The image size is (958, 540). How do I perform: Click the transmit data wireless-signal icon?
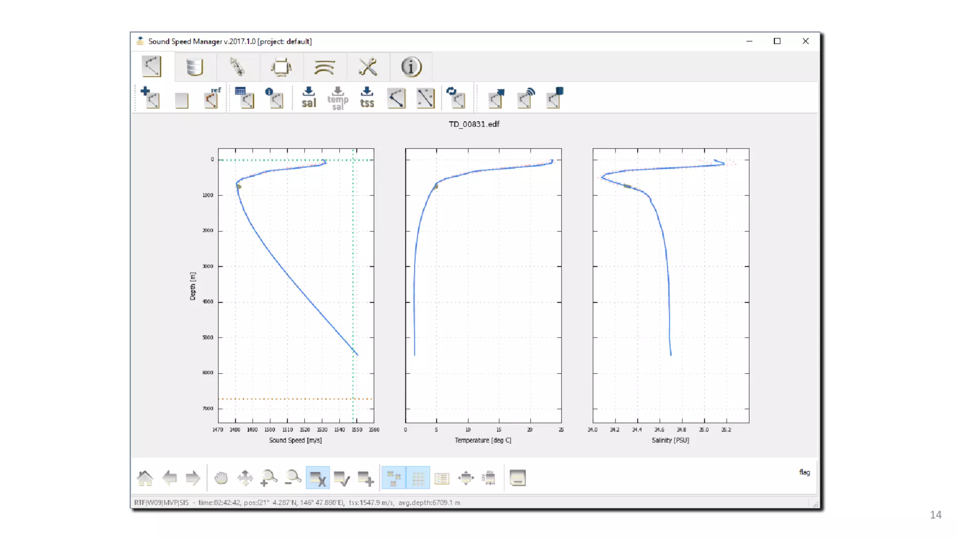(526, 98)
